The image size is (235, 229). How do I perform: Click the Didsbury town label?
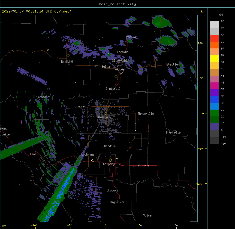tap(104, 117)
